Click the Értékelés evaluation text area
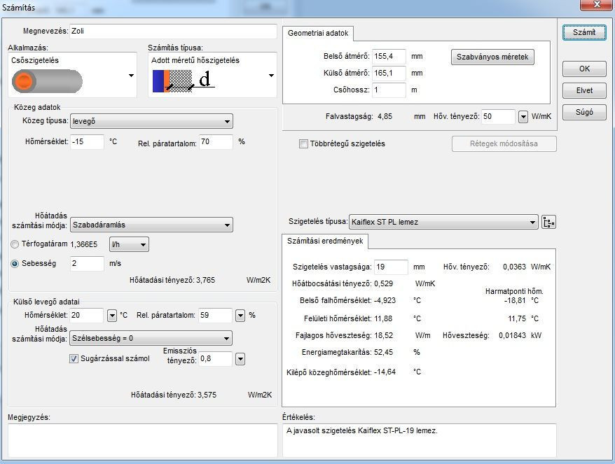 [420, 440]
